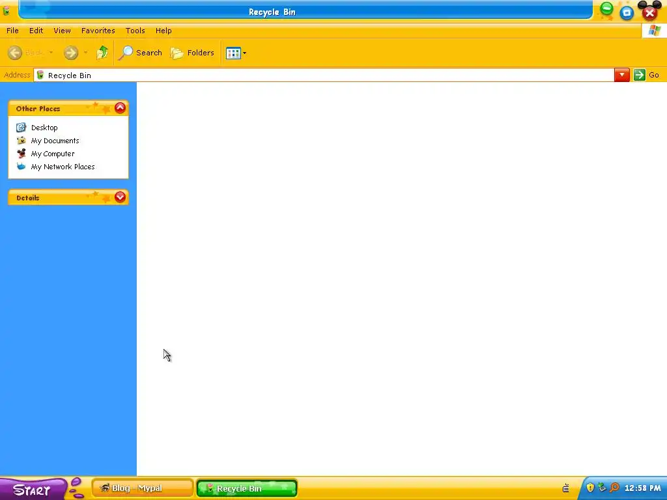
Task: Click the Recycle Bin taskbar button
Action: (x=247, y=488)
